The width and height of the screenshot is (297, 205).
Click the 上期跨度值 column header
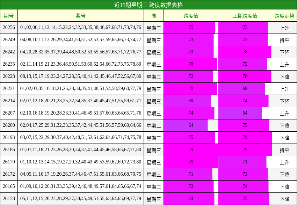pyautogui.click(x=245, y=15)
